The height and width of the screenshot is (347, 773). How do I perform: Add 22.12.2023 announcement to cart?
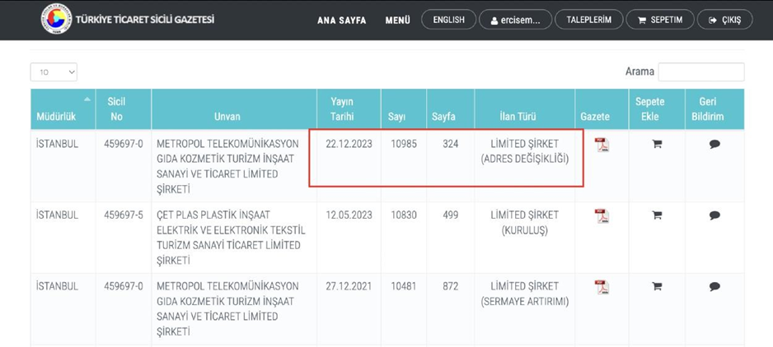coord(657,144)
